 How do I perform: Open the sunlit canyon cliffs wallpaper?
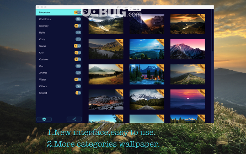coord(147,24)
